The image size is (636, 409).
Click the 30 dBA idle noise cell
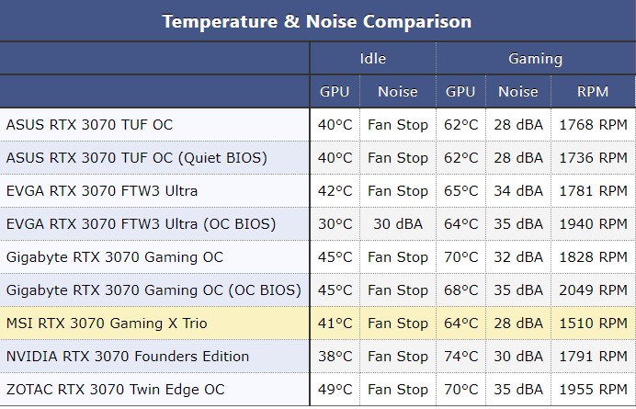tap(398, 224)
